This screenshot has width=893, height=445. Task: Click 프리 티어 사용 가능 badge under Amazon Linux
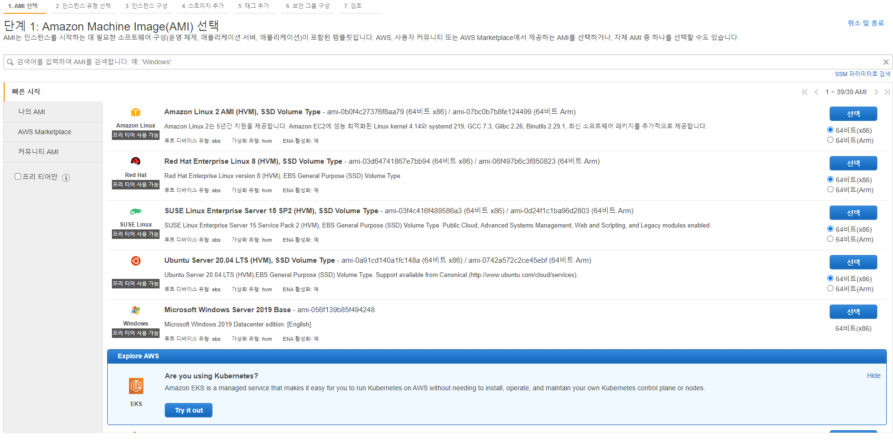pos(136,135)
